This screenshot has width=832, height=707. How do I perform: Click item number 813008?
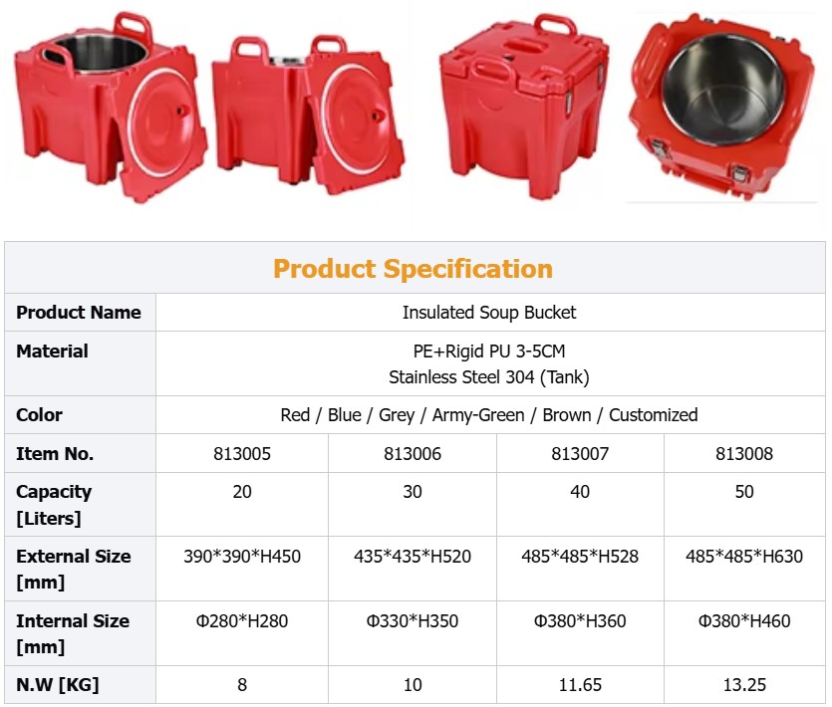[745, 452]
